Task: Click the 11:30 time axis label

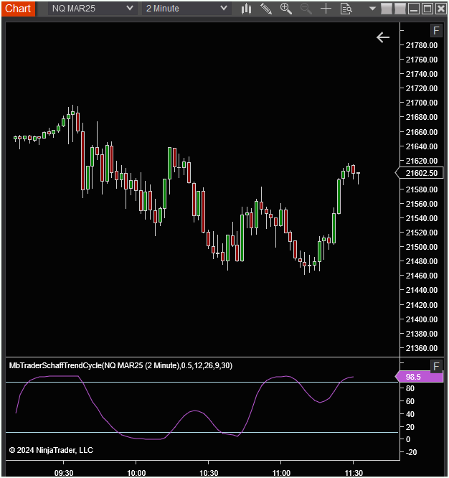Action: coord(354,473)
